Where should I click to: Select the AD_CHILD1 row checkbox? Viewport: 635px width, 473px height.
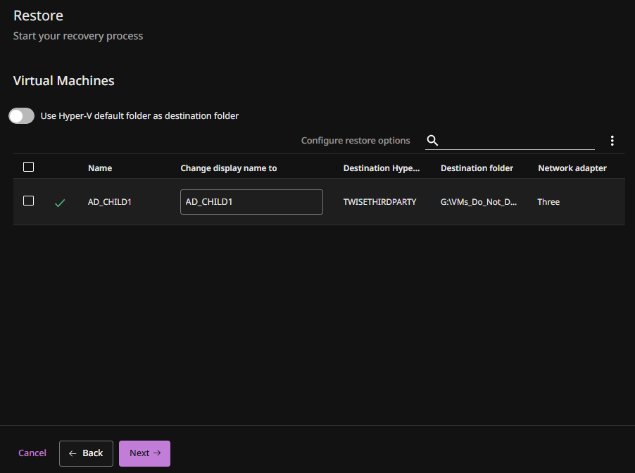pos(29,201)
